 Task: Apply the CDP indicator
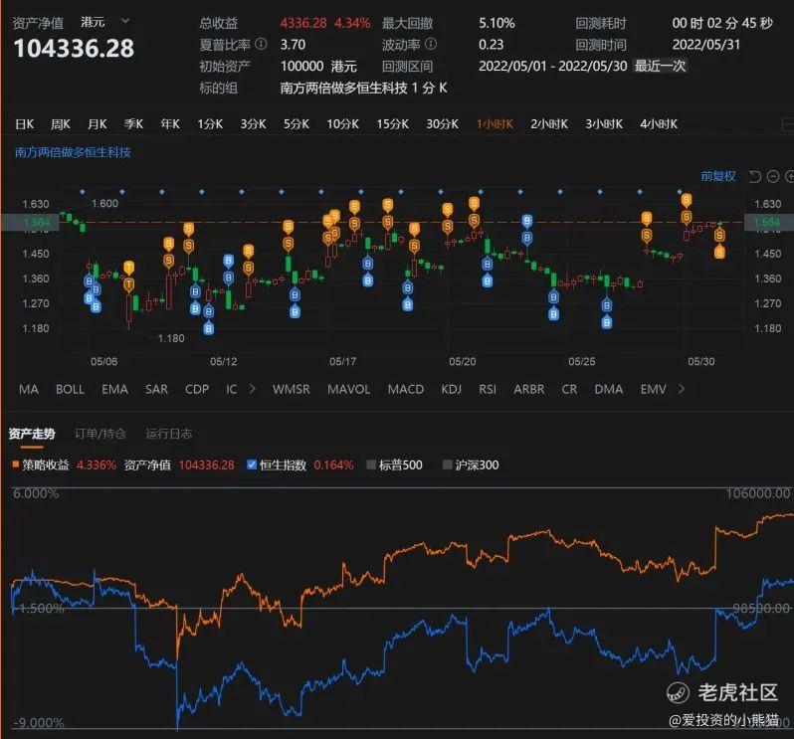197,389
